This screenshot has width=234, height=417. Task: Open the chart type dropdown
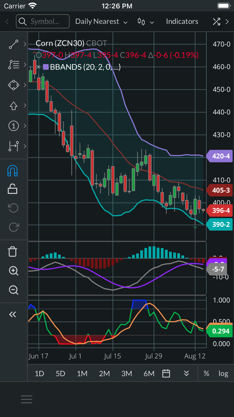point(145,22)
